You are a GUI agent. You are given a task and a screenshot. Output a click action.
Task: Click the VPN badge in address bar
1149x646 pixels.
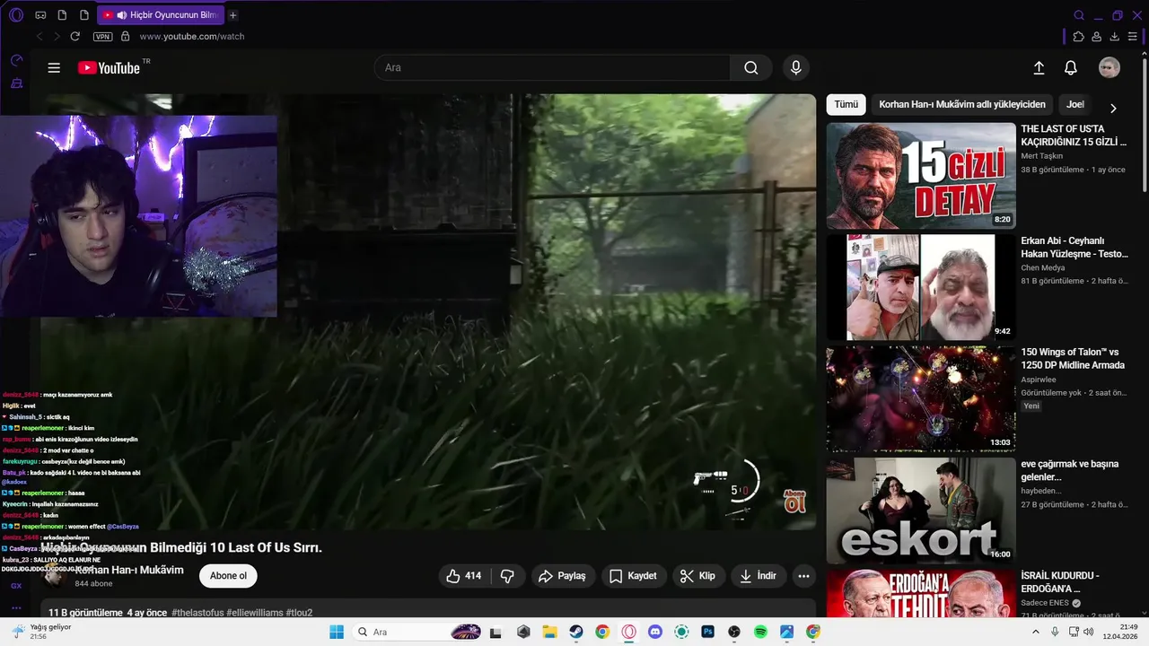click(x=102, y=37)
